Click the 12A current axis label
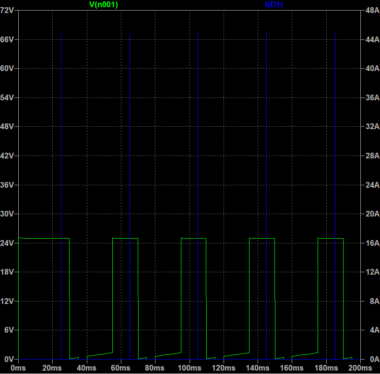 point(372,272)
